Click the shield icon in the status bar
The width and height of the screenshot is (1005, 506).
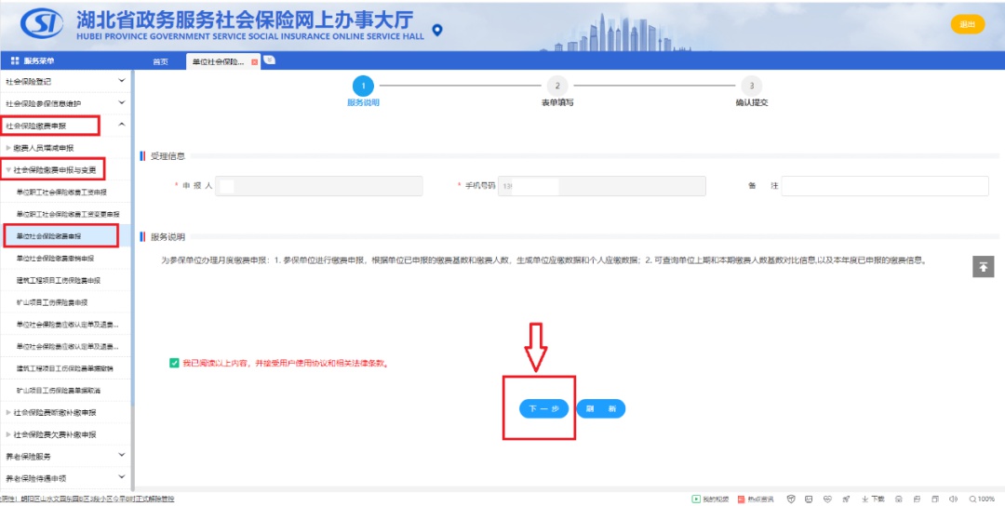tap(791, 499)
